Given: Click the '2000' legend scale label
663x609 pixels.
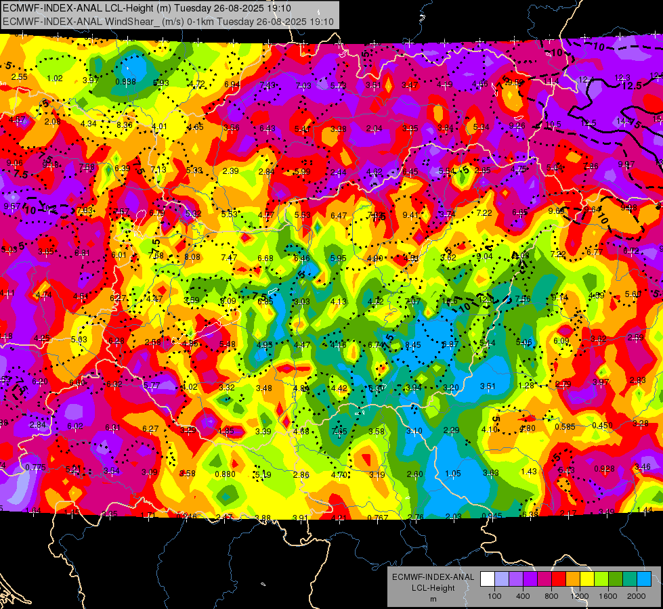Looking at the screenshot, I should pos(637,596).
